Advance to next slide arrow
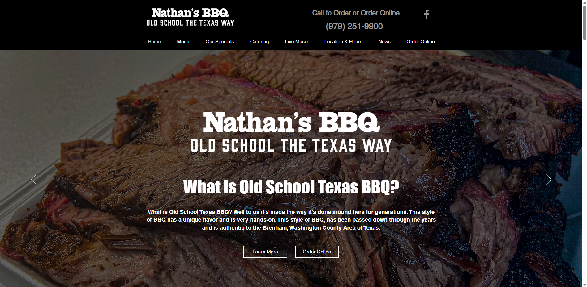Viewport: 587px width, 287px height. [x=548, y=179]
